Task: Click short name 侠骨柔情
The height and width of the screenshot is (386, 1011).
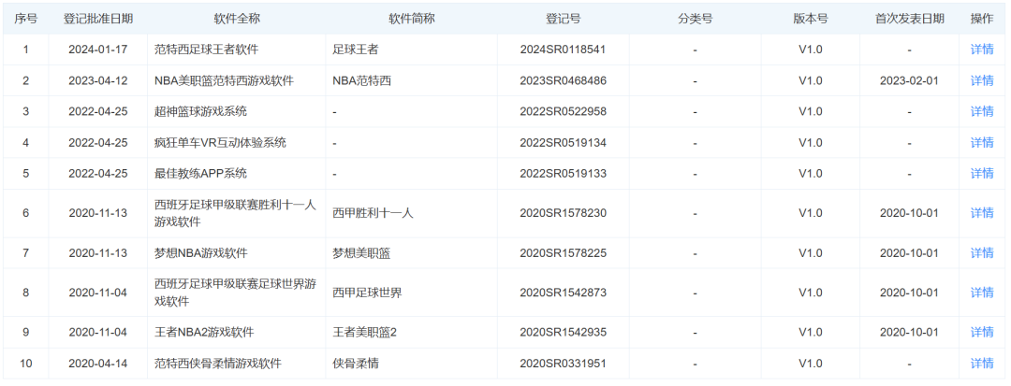Action: (356, 364)
